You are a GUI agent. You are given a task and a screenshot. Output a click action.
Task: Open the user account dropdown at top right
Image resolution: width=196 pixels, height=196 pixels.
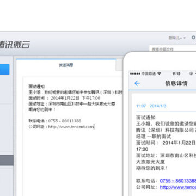pos(177,38)
